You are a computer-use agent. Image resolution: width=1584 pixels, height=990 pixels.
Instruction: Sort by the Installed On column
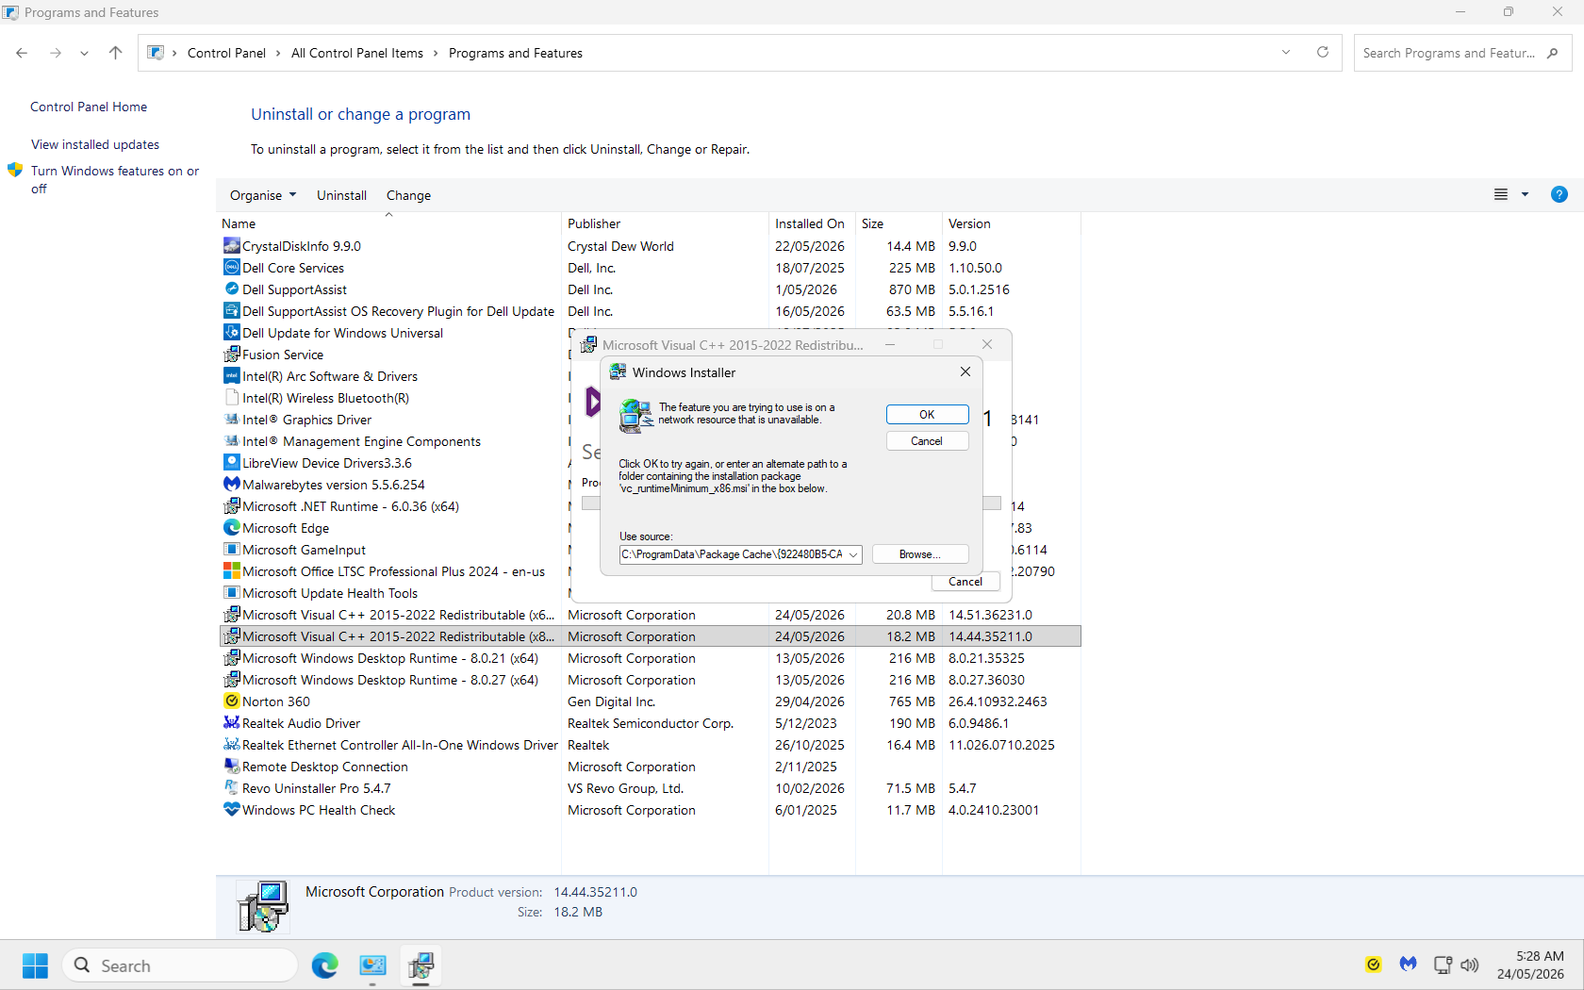tap(813, 223)
